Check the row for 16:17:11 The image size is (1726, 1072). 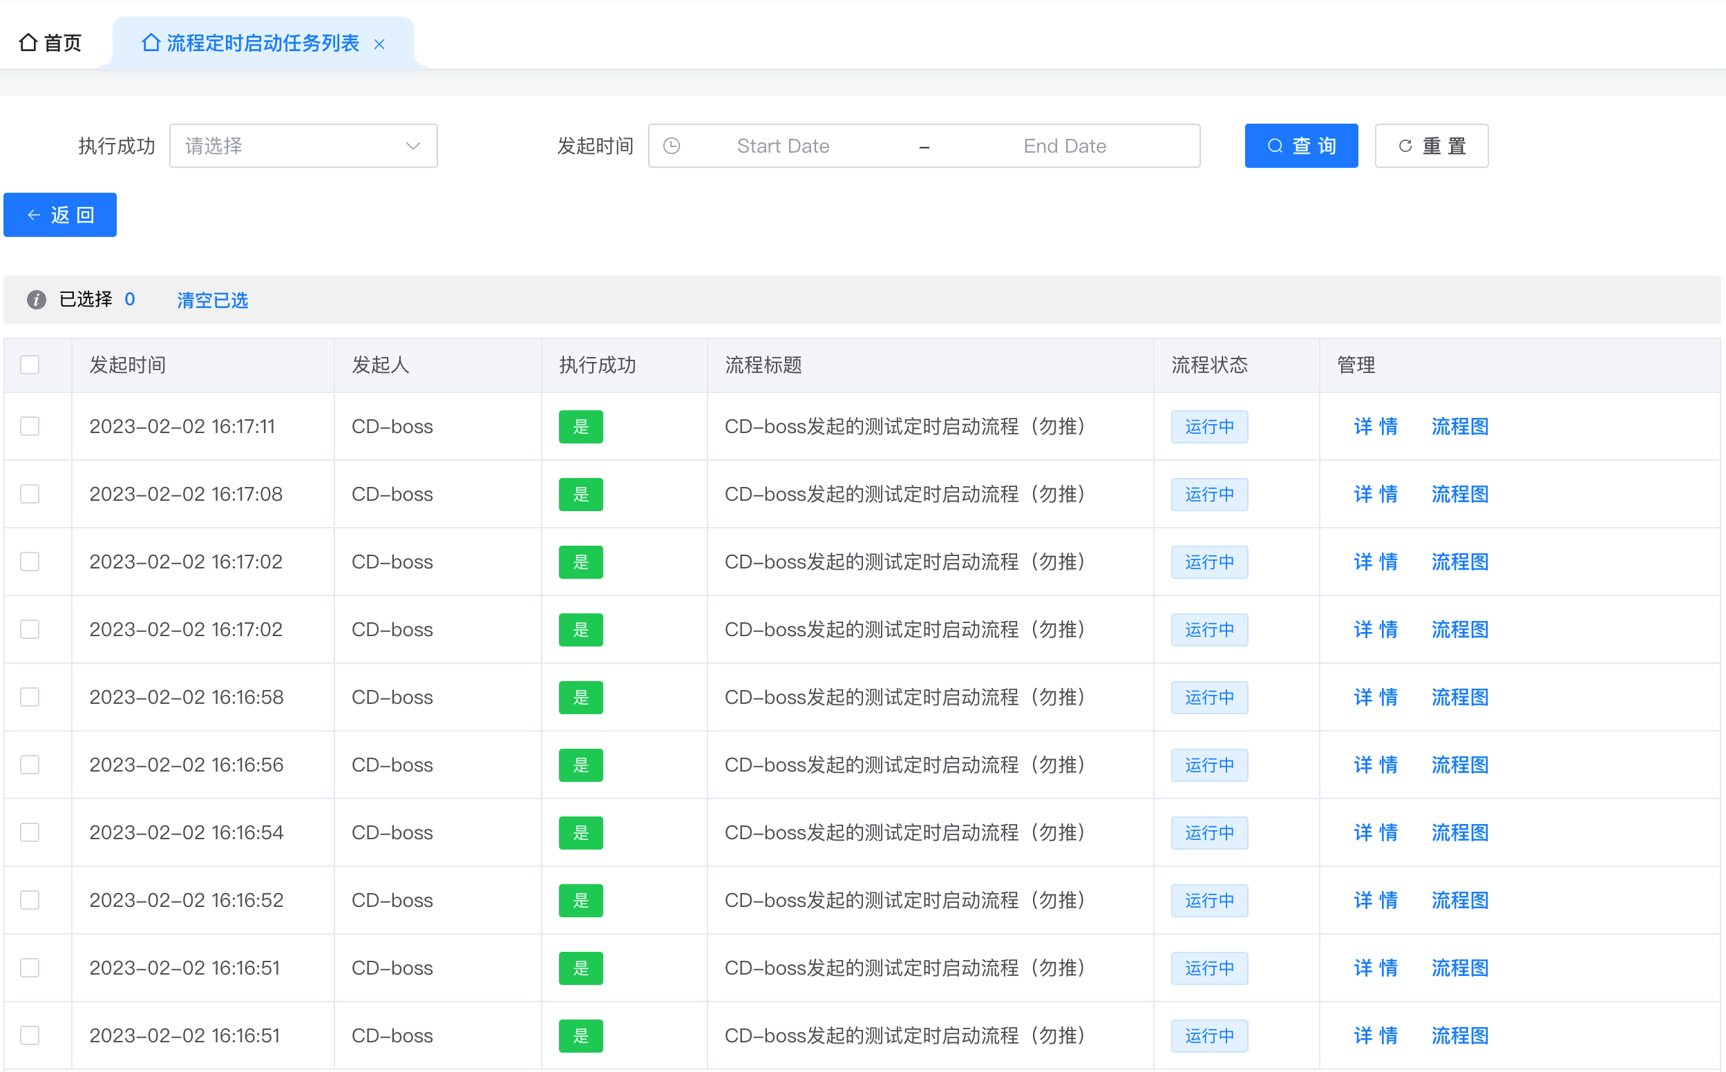[x=30, y=426]
